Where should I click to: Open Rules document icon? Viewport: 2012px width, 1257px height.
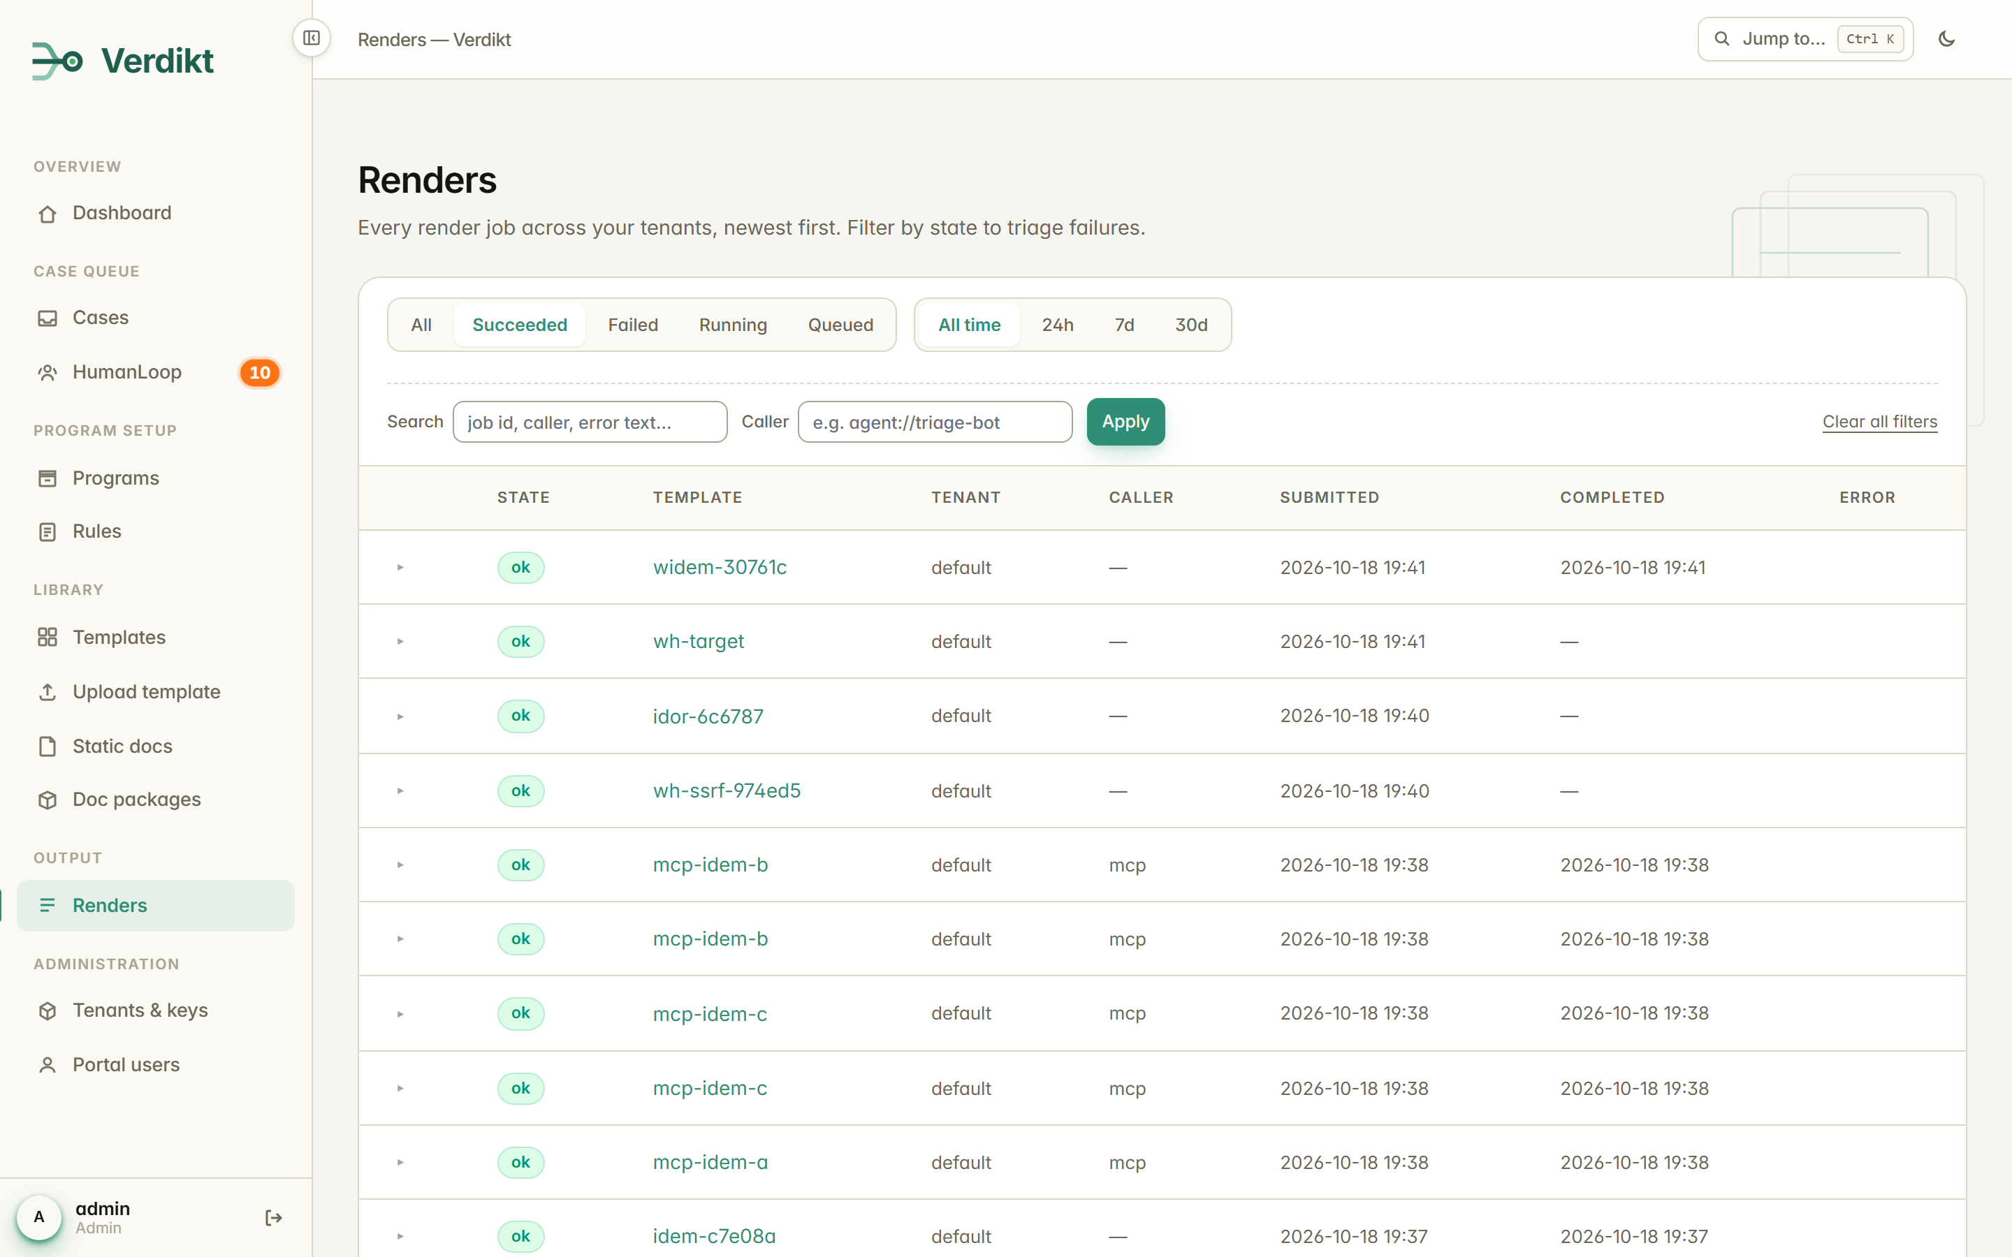[x=48, y=532]
